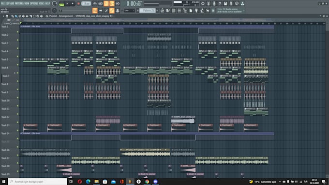Click the Track 13 header label
Viewport: 329px width, 185px height.
(x=5, y=125)
